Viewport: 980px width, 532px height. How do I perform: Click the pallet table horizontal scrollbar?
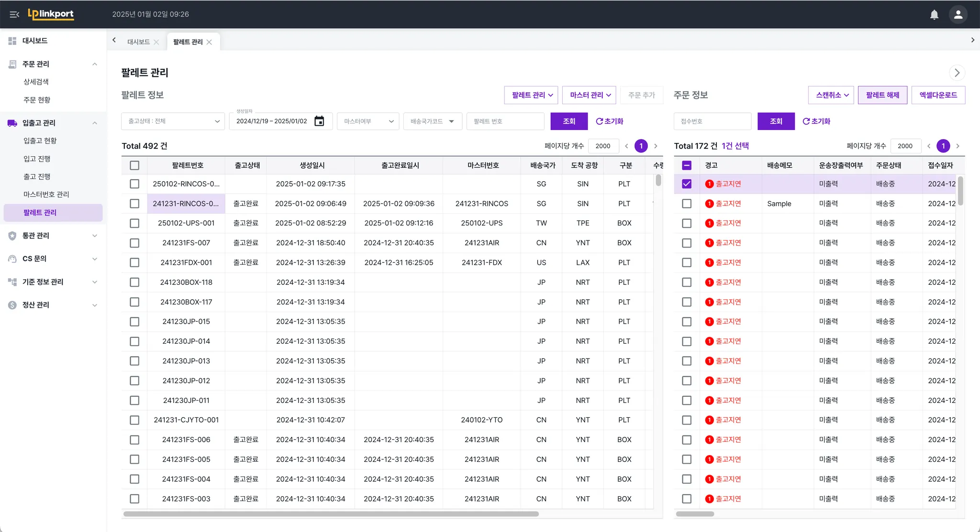(x=331, y=514)
